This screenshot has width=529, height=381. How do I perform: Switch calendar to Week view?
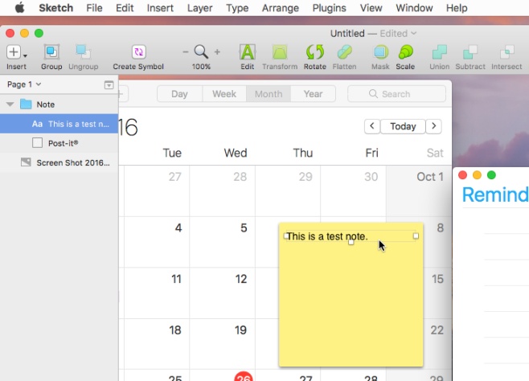(x=224, y=94)
